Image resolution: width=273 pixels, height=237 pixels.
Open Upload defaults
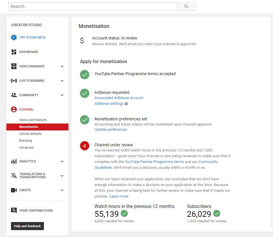(30, 134)
